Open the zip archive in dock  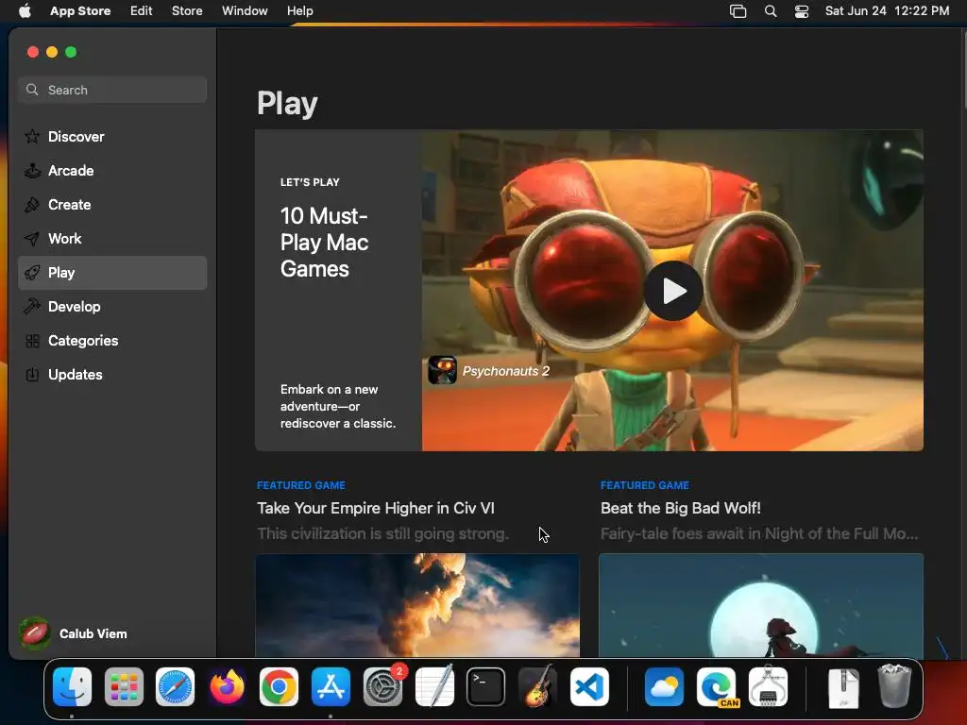(x=843, y=687)
